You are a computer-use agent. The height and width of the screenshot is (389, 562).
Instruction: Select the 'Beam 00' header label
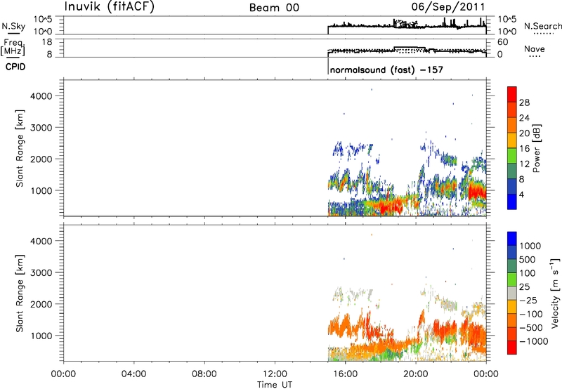coord(274,8)
